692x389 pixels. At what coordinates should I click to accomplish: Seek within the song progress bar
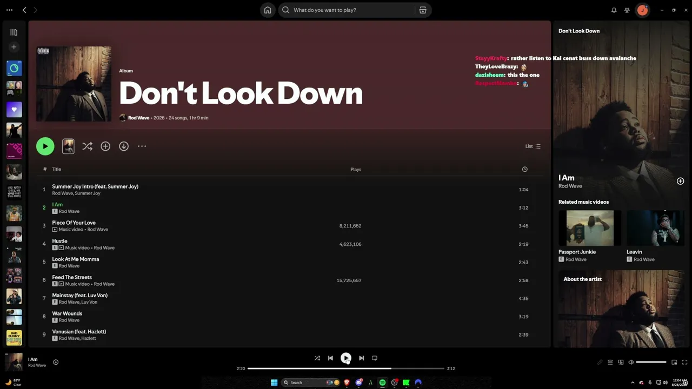(346, 368)
